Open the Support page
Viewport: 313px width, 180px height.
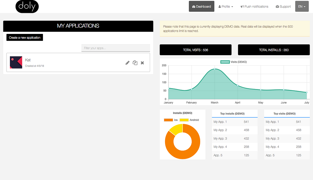pyautogui.click(x=283, y=7)
